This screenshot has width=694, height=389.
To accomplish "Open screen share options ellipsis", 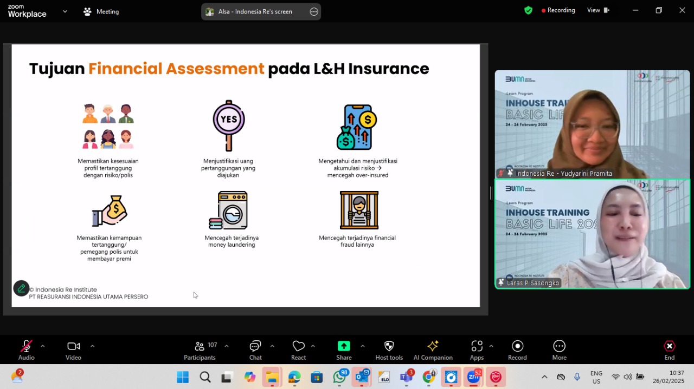I will tap(314, 11).
